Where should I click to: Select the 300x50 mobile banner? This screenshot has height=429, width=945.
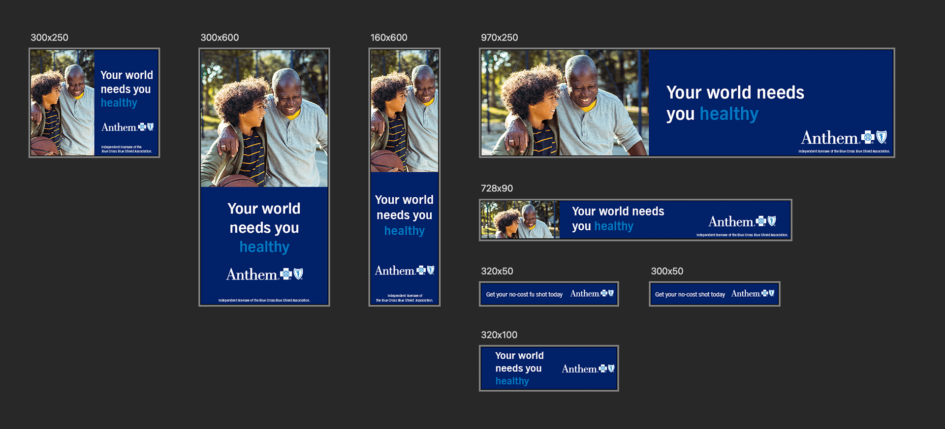point(715,294)
